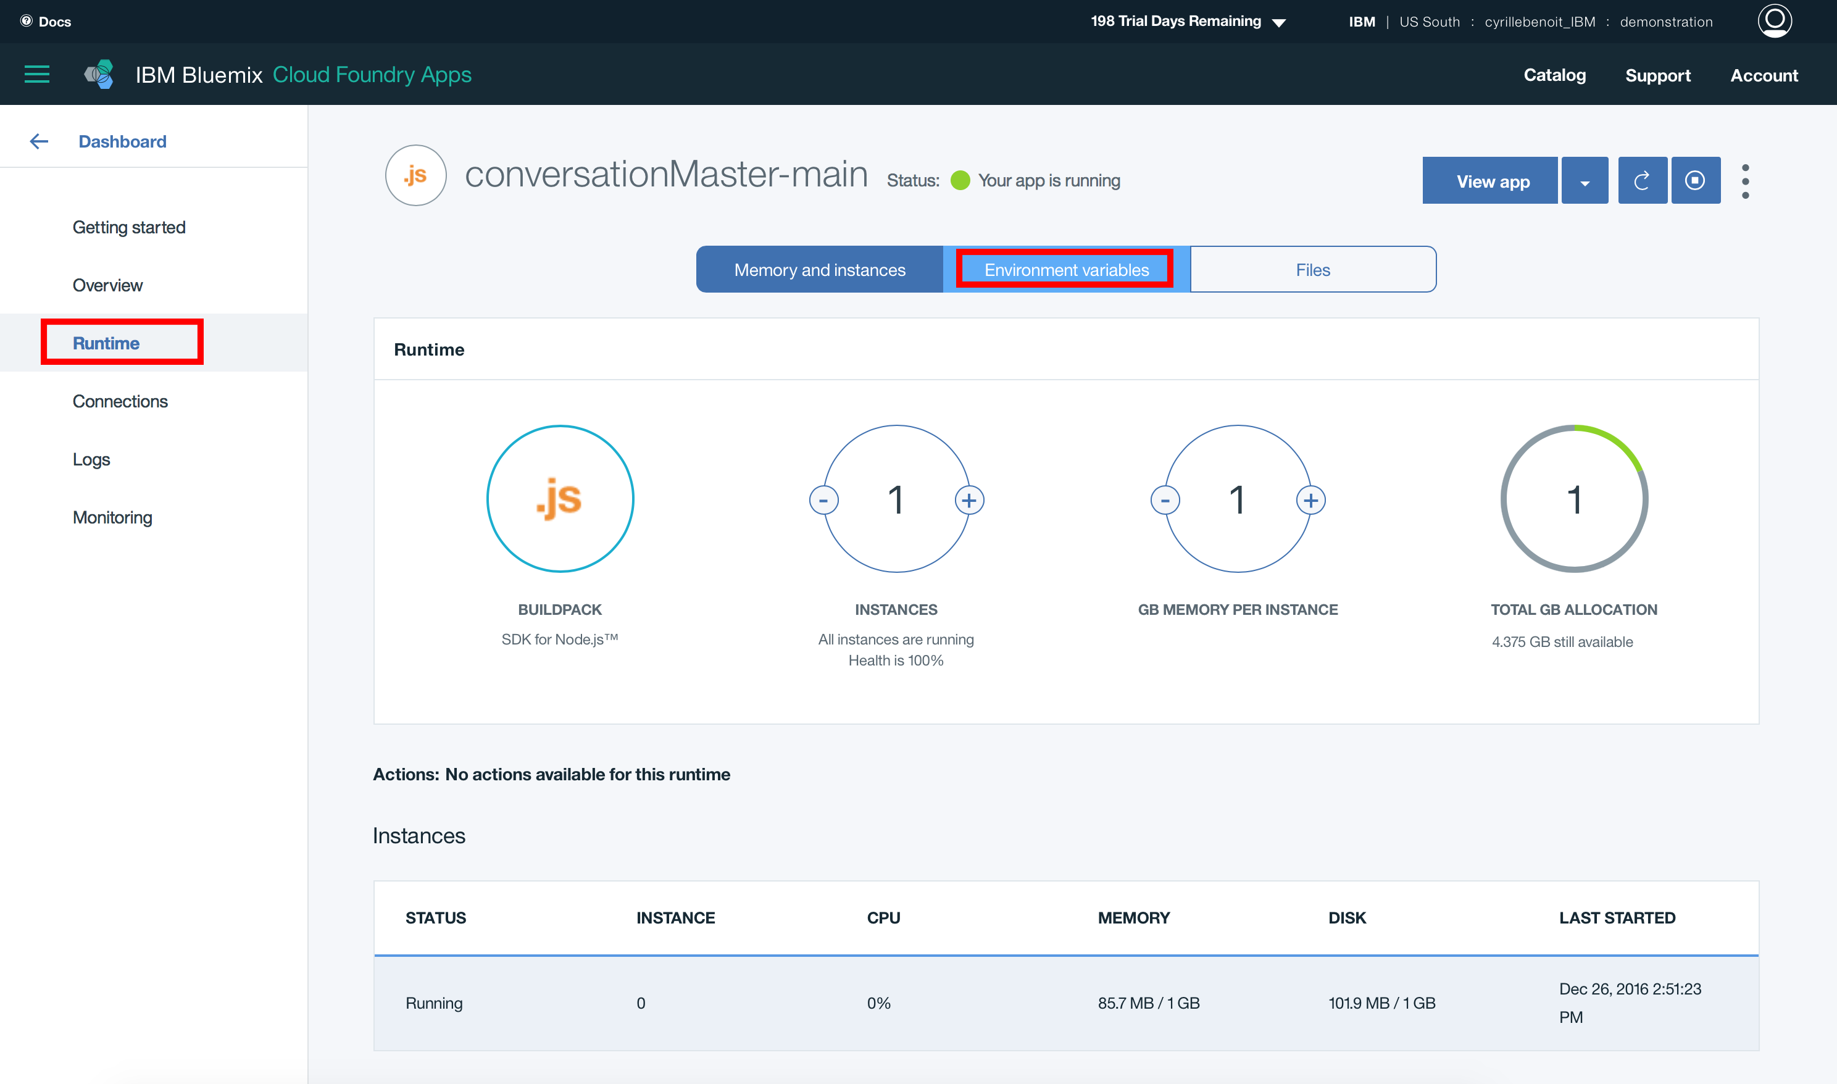Click the stop app icon button
The image size is (1837, 1084).
point(1695,180)
